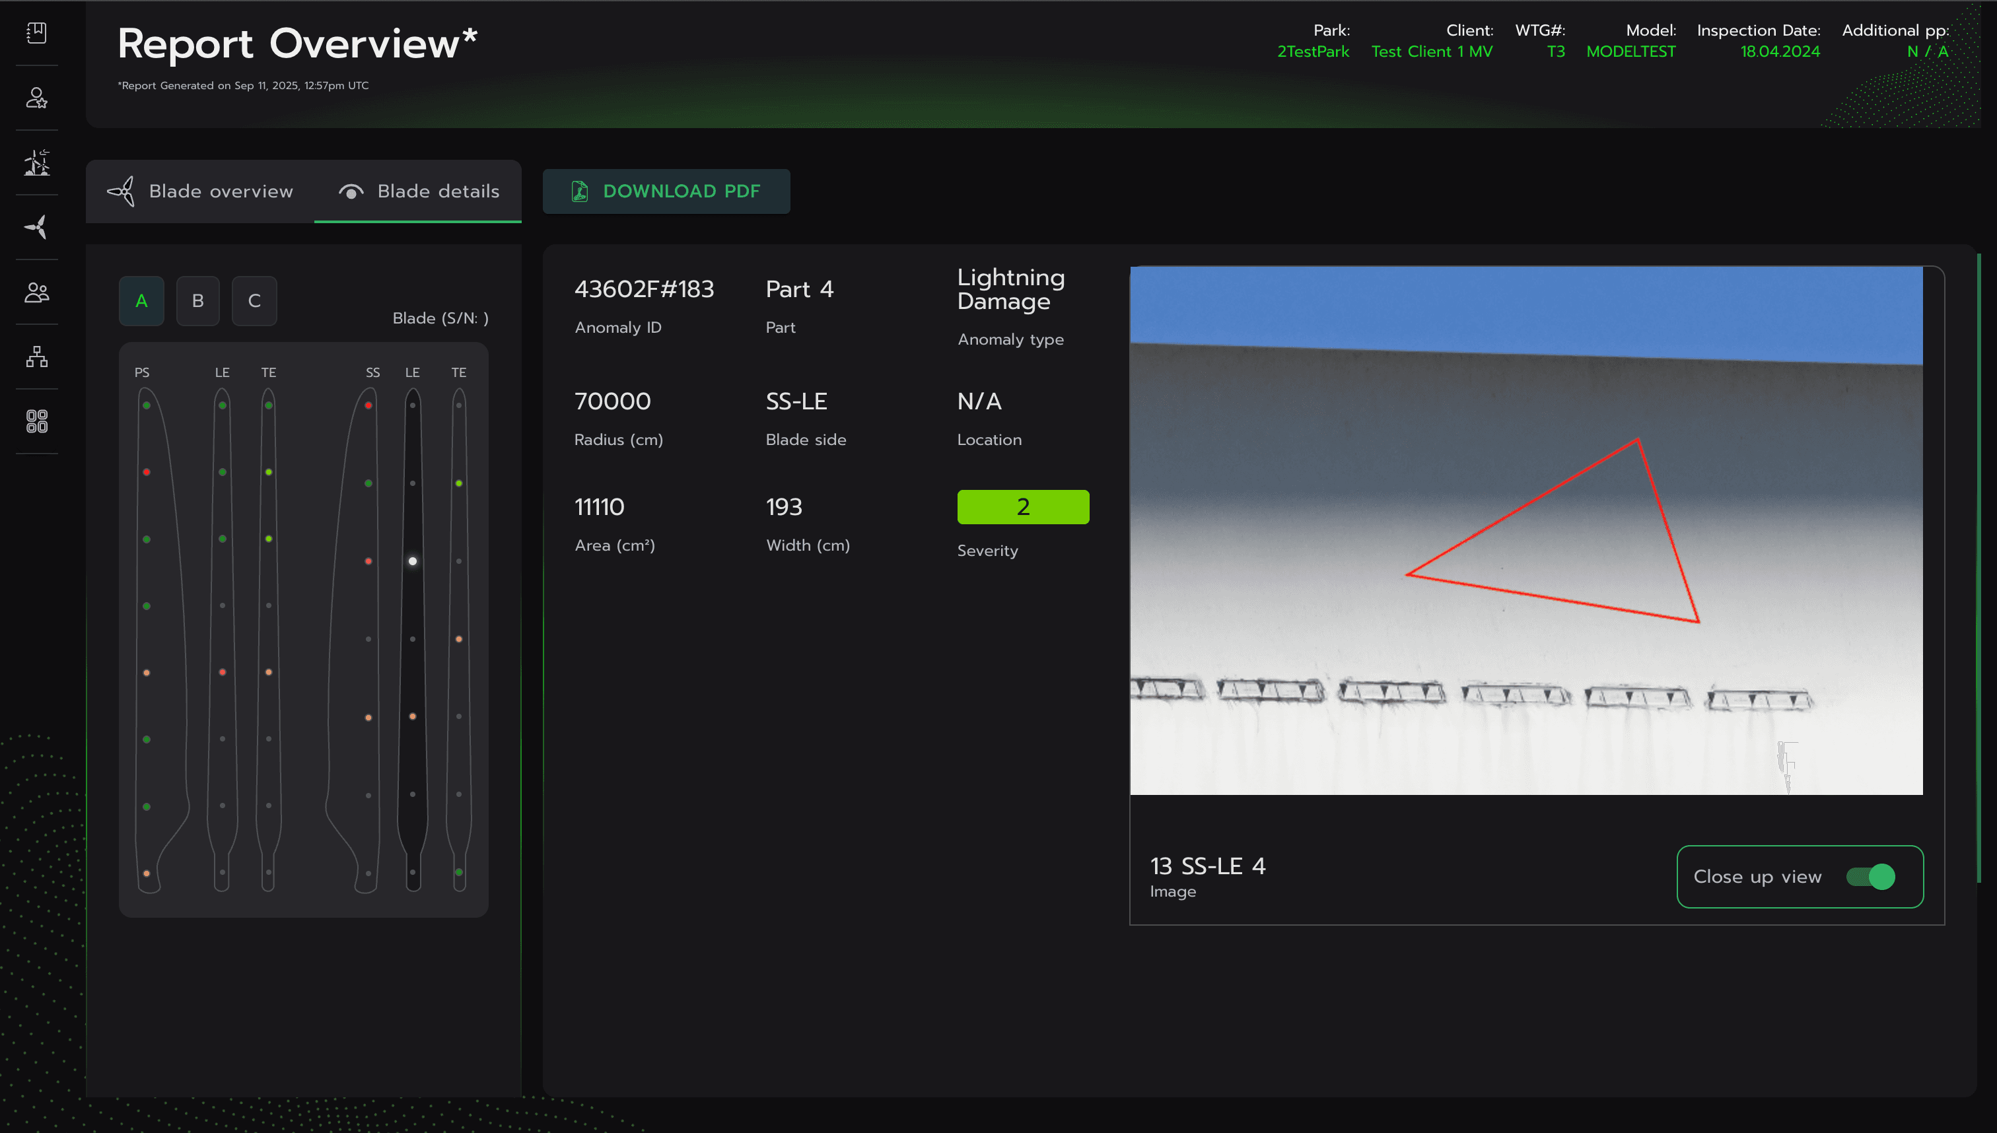This screenshot has height=1133, width=1997.
Task: Select the white highlighted anomaly dot on SS LE
Action: tap(413, 561)
